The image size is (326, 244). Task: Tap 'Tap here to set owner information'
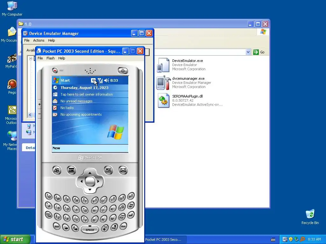tap(87, 94)
